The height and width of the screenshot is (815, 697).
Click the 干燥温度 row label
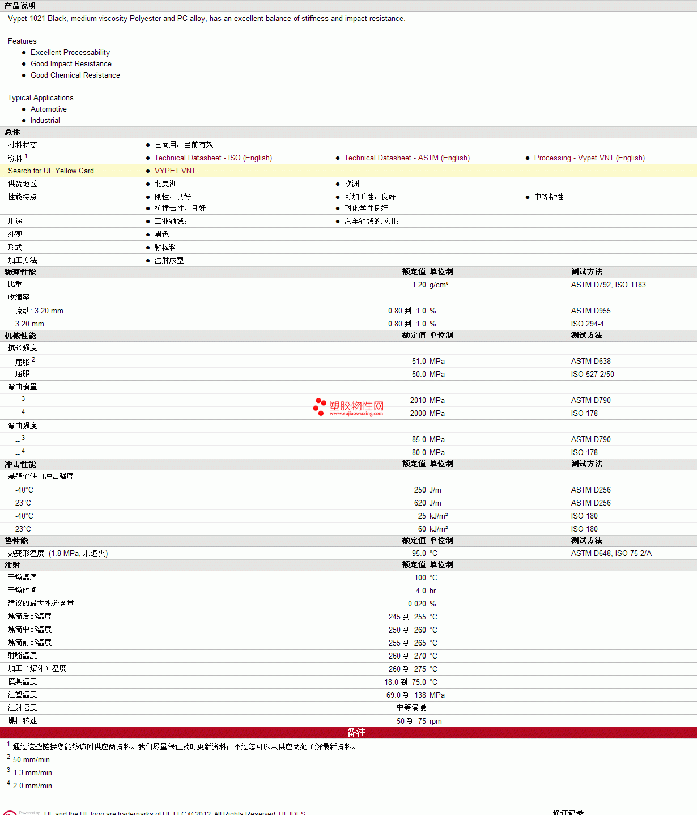[23, 578]
